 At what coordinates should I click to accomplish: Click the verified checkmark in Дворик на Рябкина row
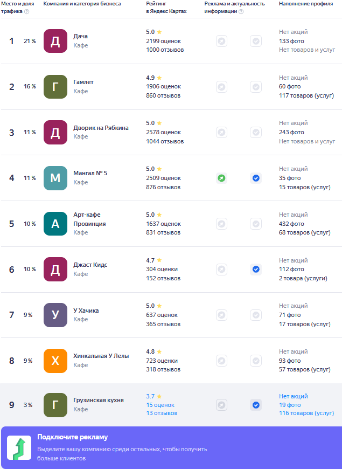256,133
